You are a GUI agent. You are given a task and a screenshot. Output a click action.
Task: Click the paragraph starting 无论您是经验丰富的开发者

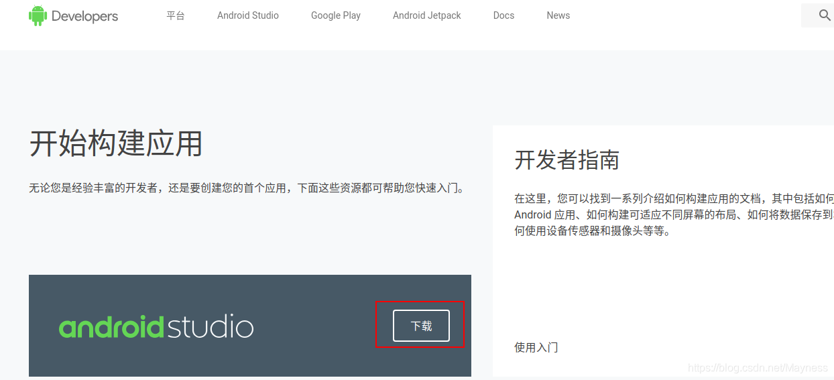pos(247,188)
